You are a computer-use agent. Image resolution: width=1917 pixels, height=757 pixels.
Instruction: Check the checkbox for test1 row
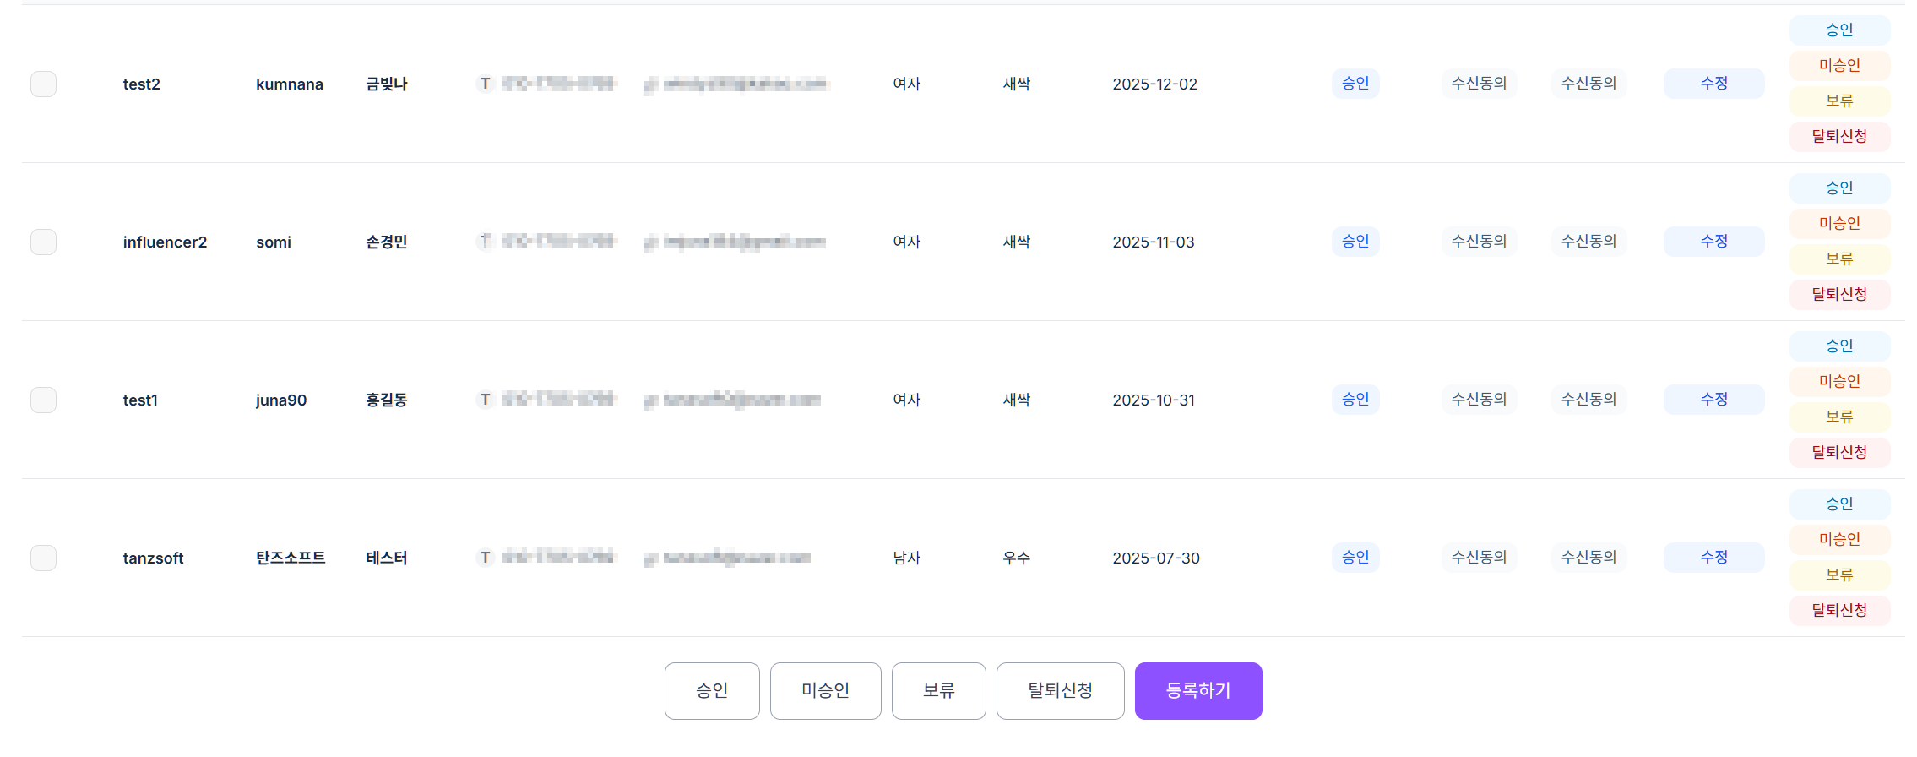(43, 400)
